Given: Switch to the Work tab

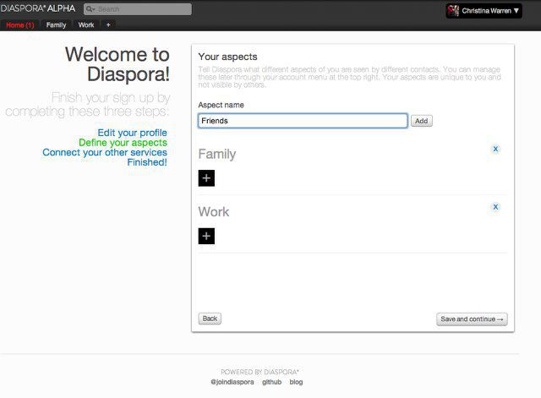Looking at the screenshot, I should 86,25.
